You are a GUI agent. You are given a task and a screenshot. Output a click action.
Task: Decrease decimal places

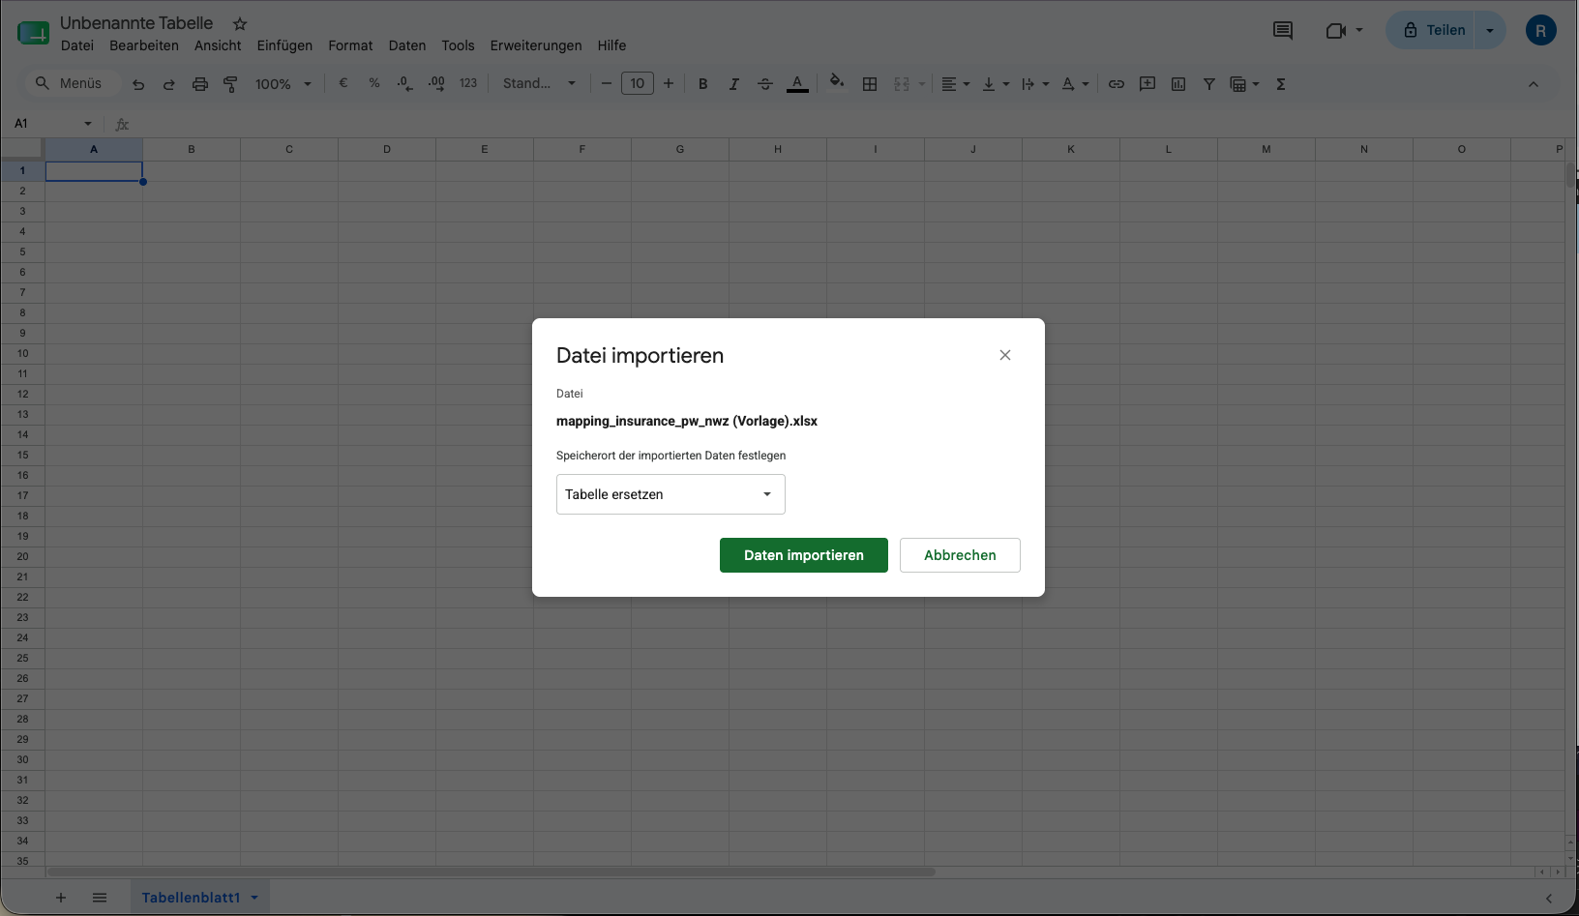click(x=405, y=84)
